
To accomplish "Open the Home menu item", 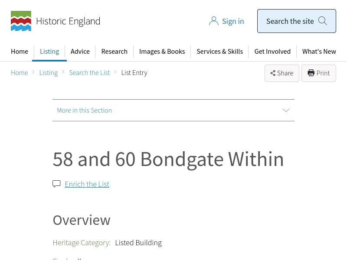I will coord(20,52).
